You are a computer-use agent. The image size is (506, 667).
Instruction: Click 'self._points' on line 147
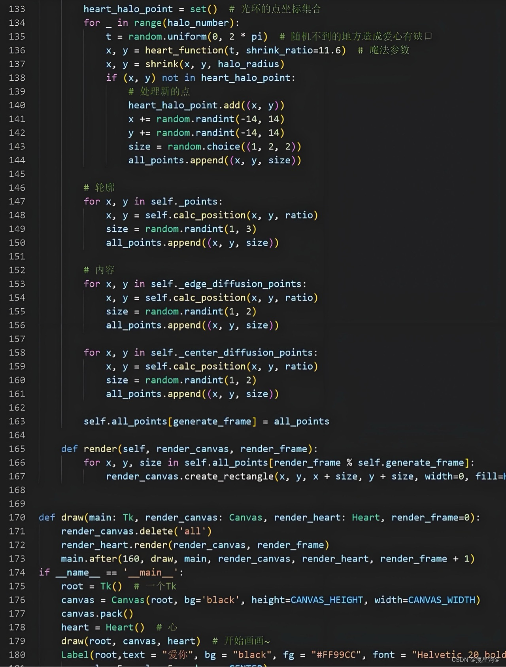[184, 201]
